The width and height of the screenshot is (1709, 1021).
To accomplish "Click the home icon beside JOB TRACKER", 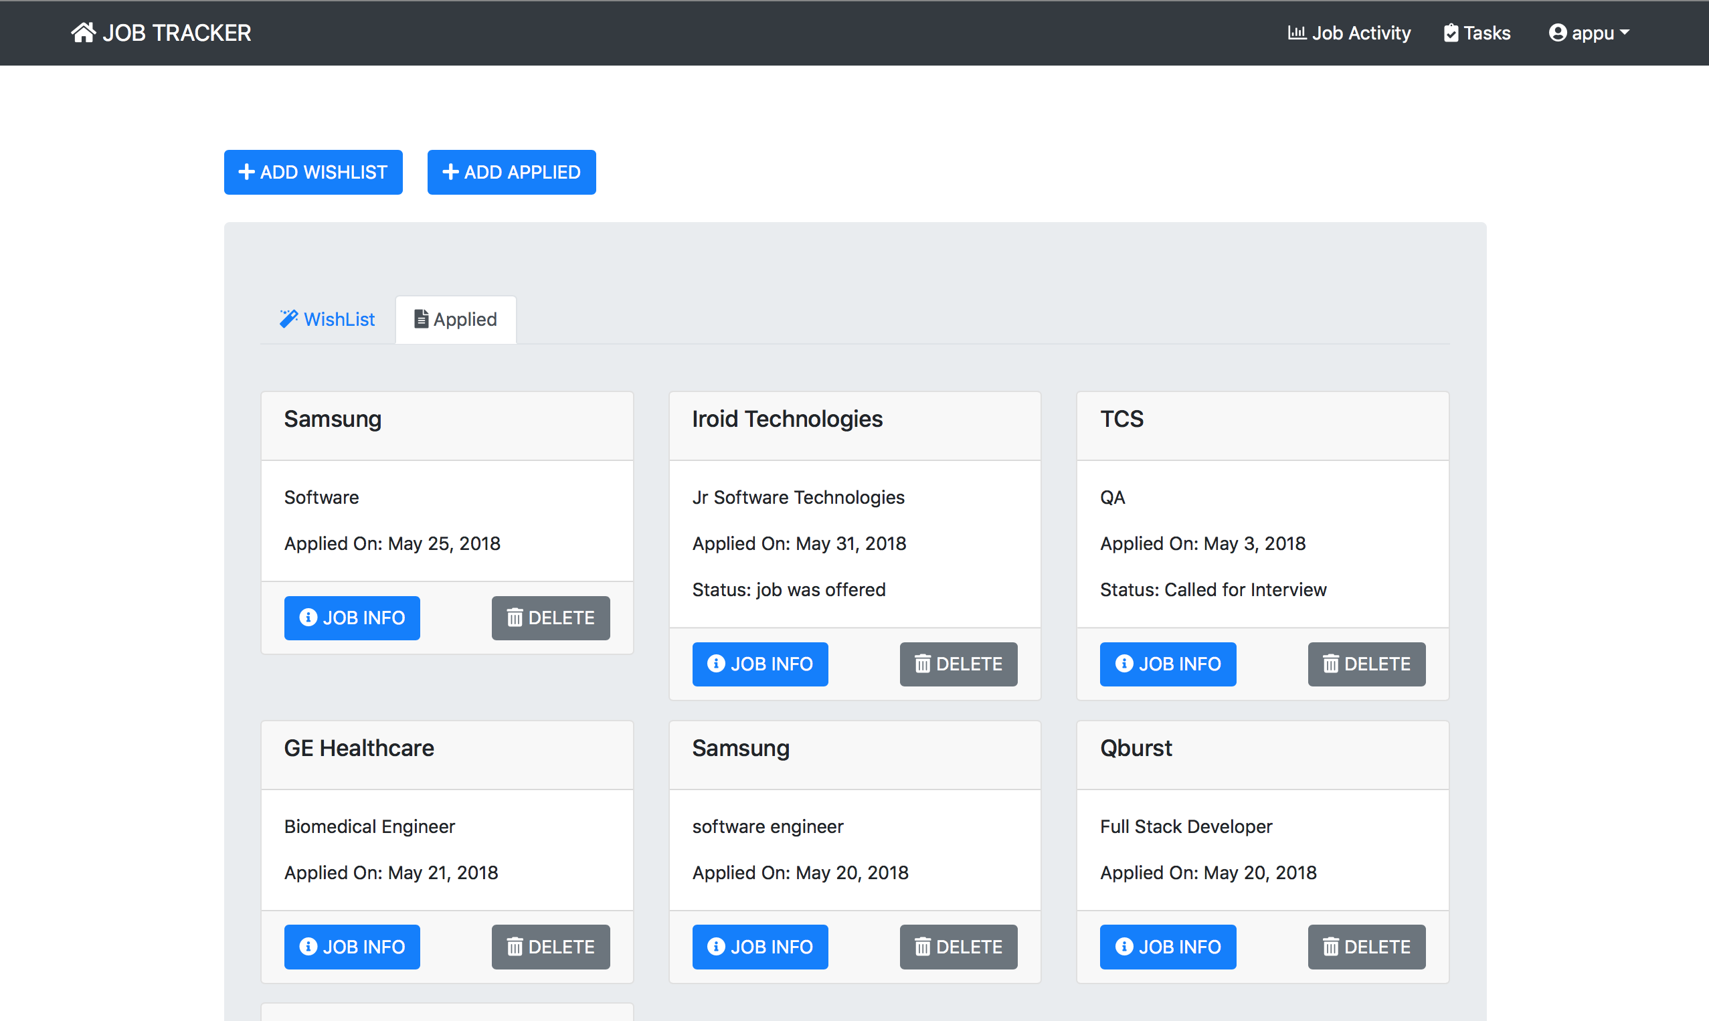I will (83, 31).
